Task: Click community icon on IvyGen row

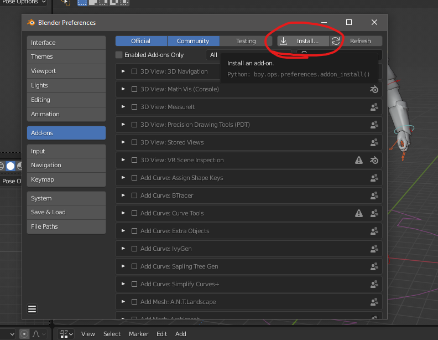Action: tap(374, 249)
